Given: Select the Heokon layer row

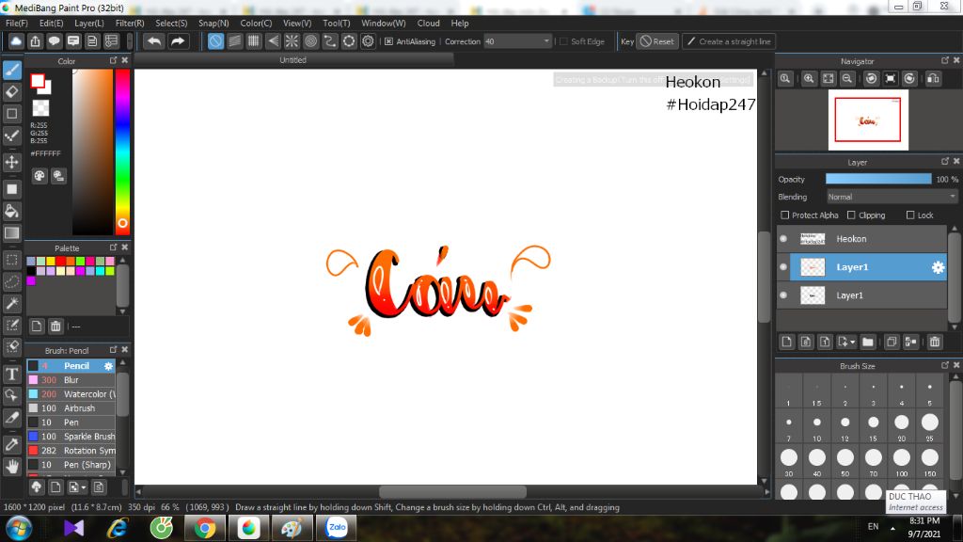Looking at the screenshot, I should (x=862, y=239).
